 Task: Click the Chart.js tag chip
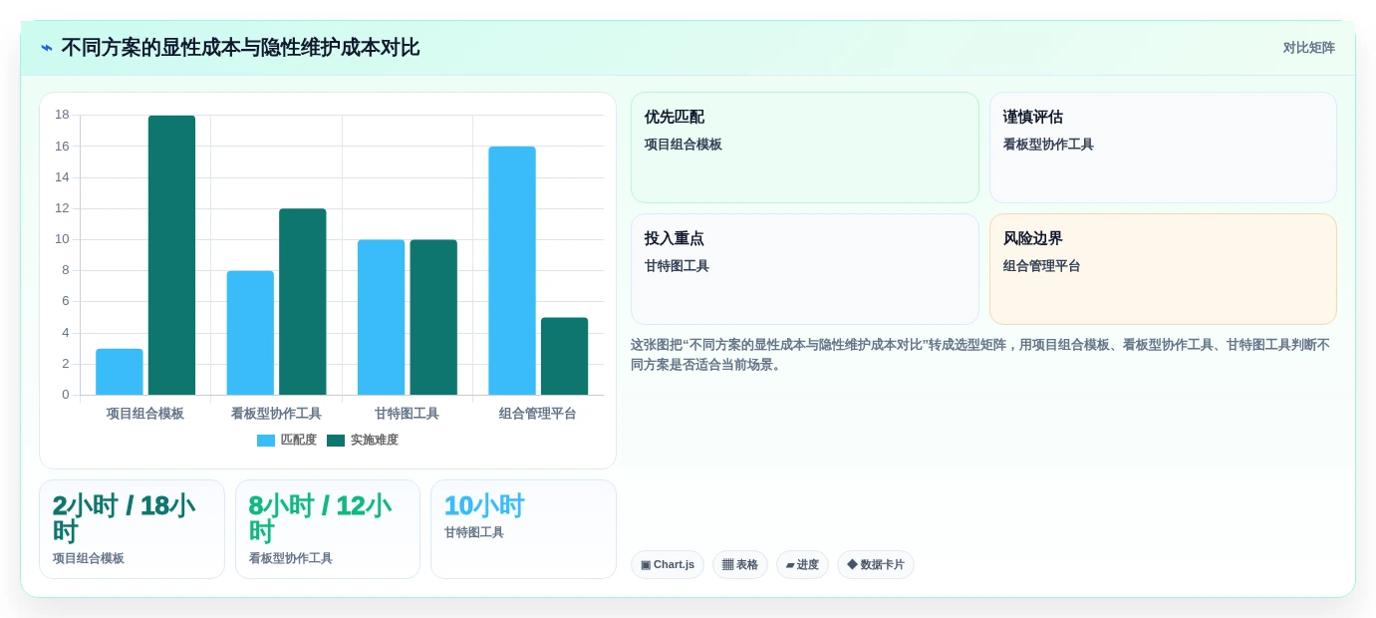pos(668,565)
